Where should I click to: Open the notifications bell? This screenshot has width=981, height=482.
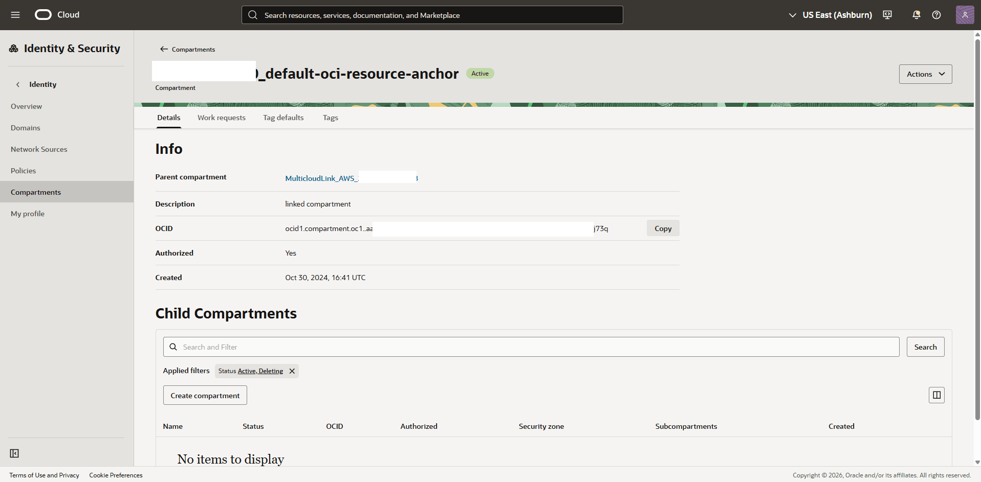click(x=916, y=15)
